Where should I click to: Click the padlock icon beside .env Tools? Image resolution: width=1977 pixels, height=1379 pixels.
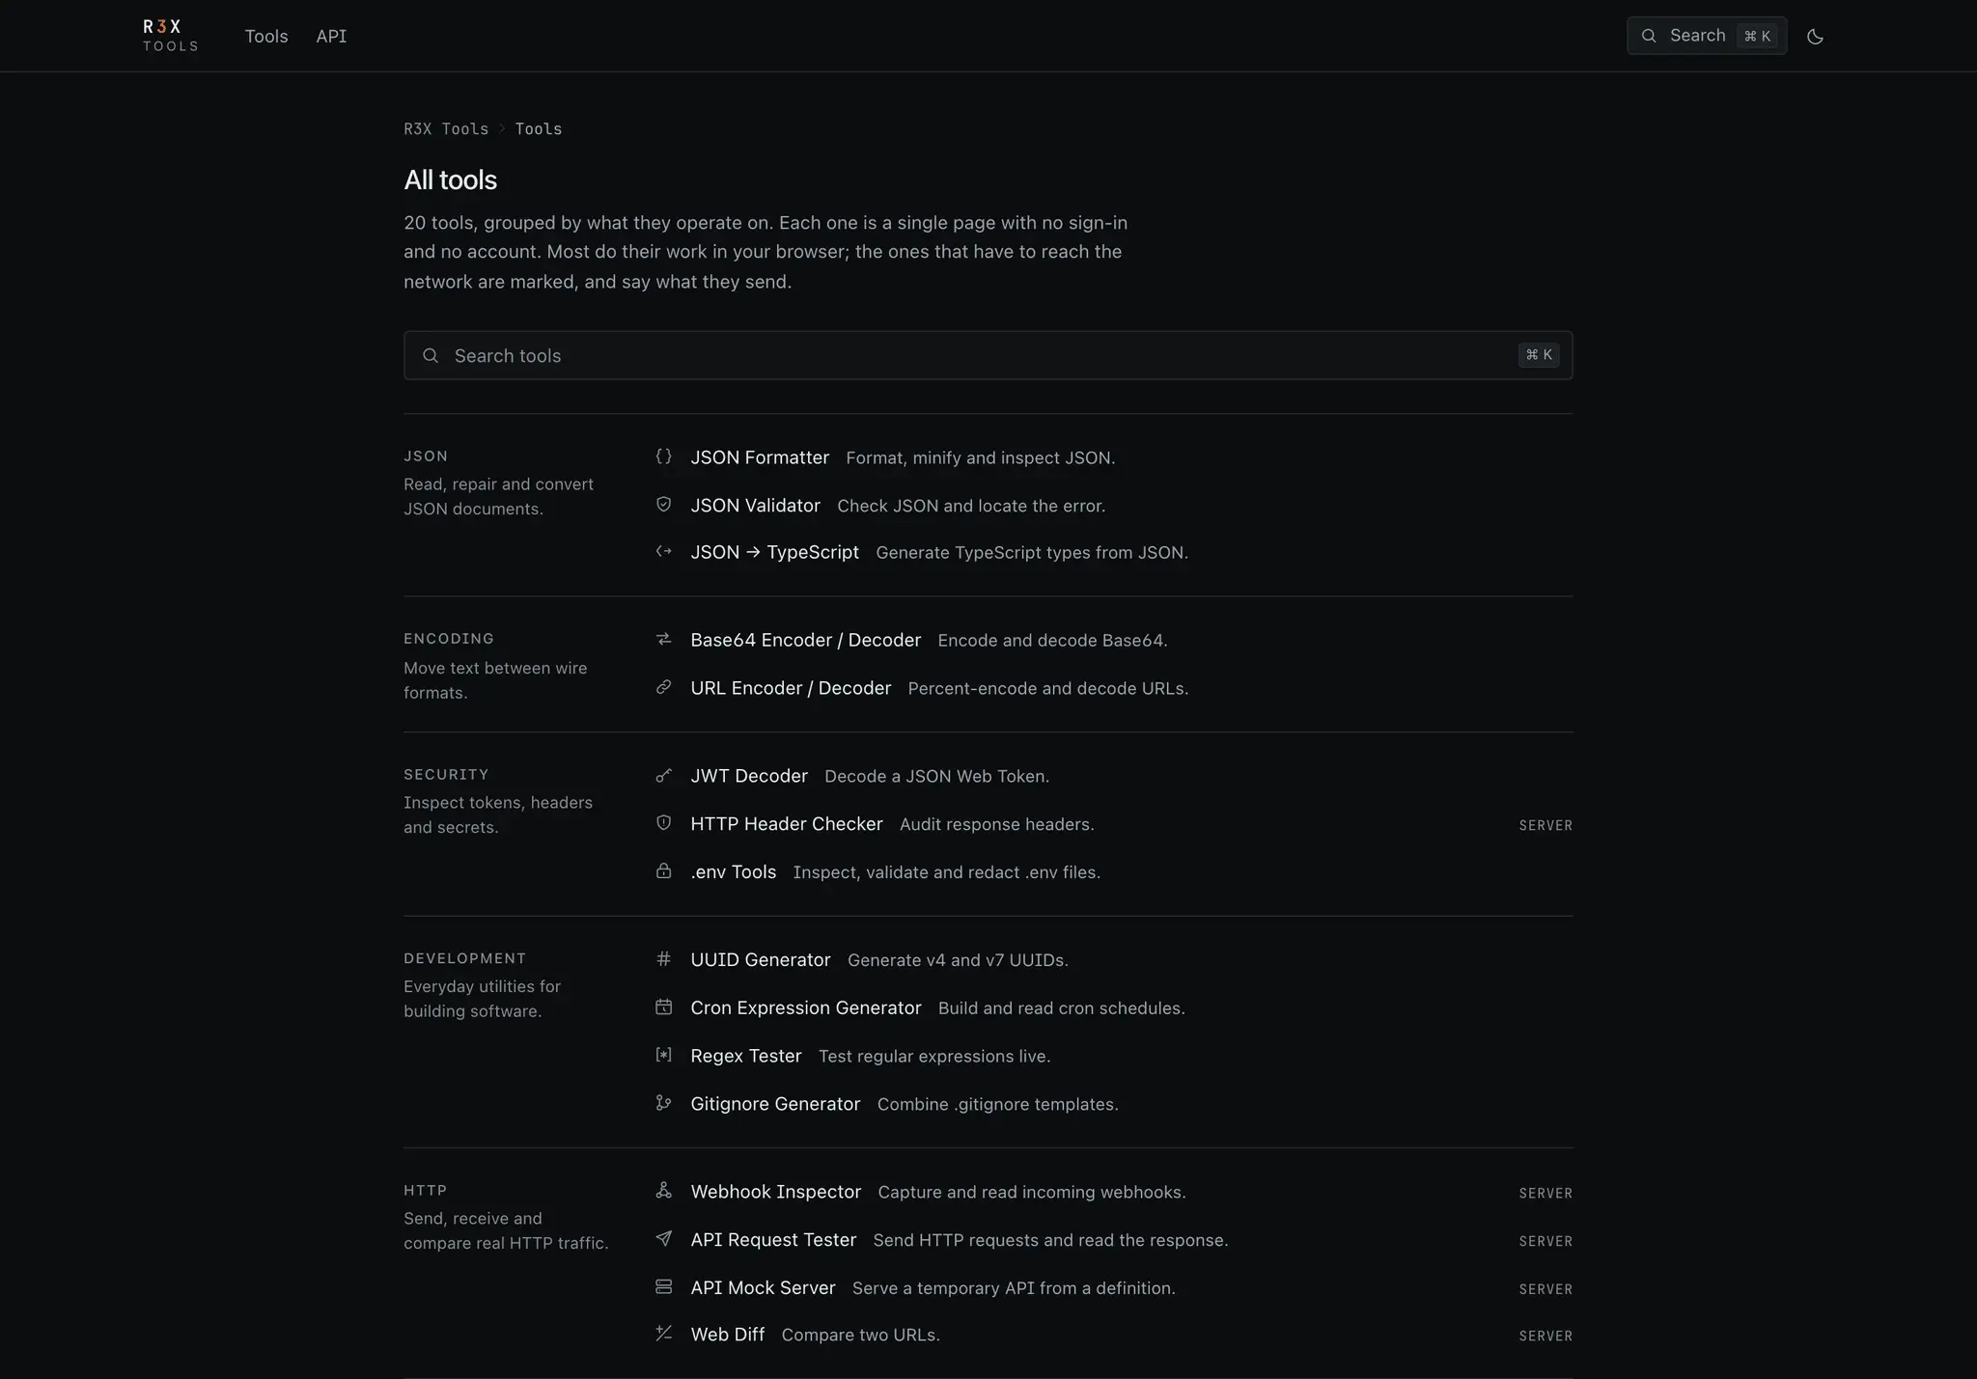(x=663, y=870)
